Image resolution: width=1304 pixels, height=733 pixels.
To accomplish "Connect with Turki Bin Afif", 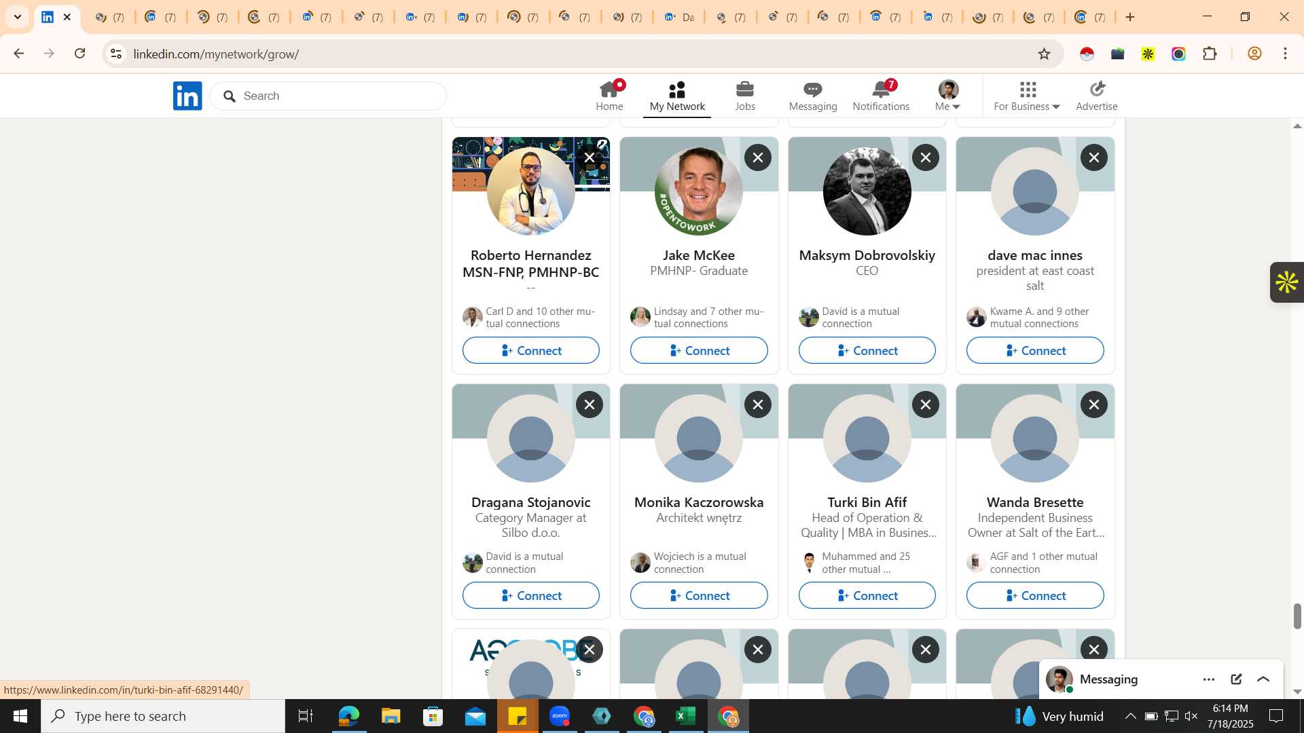I will coord(867,595).
